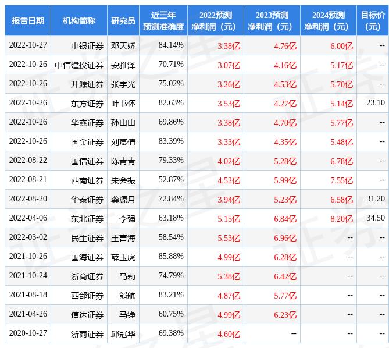The width and height of the screenshot is (389, 348).
Task: Click analyst name 熊航
Action: click(x=127, y=296)
